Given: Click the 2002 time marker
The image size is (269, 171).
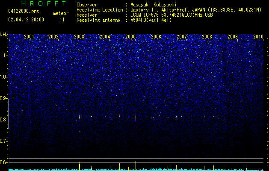Looking at the screenshot, I should point(53,36).
